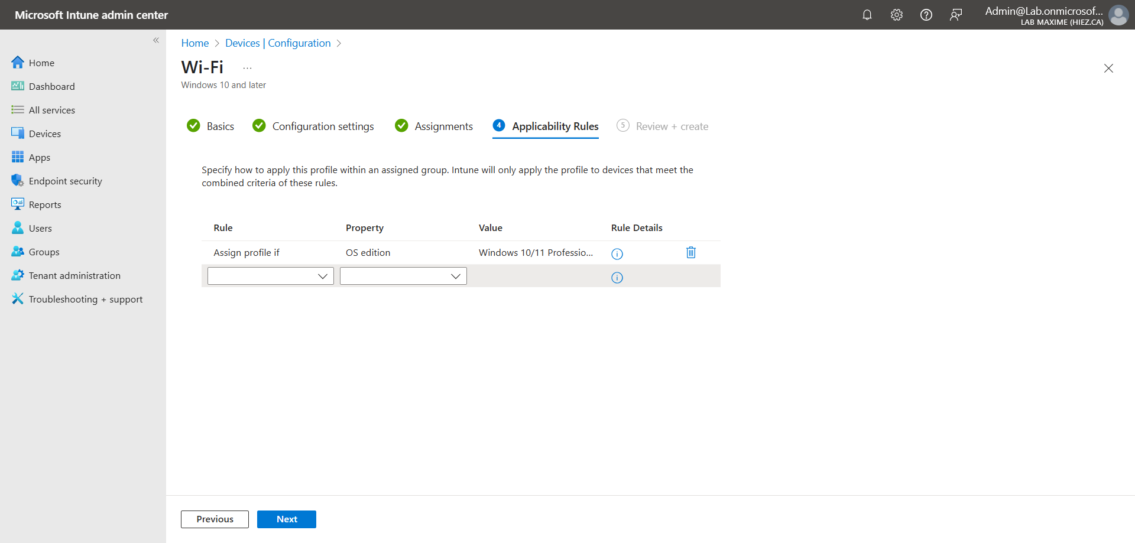Click the help question mark icon
Image resolution: width=1135 pixels, height=543 pixels.
[926, 15]
